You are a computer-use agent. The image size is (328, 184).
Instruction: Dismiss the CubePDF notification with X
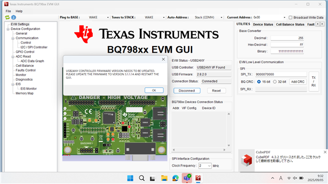pyautogui.click(x=325, y=152)
